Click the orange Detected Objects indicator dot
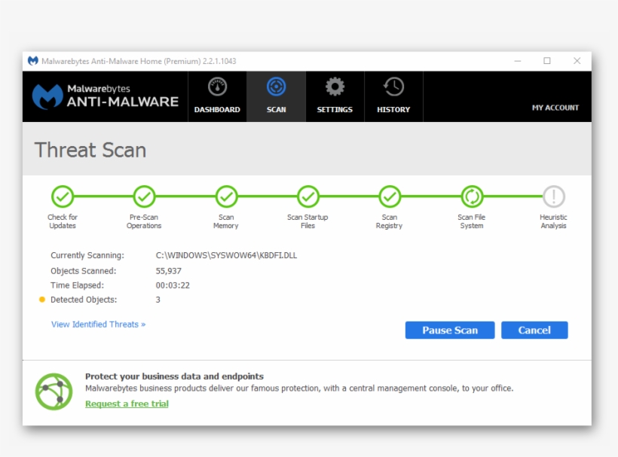 pyautogui.click(x=41, y=300)
